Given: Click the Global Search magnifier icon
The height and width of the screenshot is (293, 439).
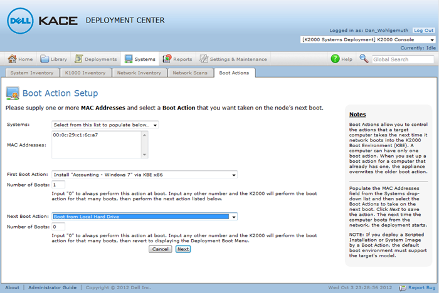Looking at the screenshot, I should (364, 59).
